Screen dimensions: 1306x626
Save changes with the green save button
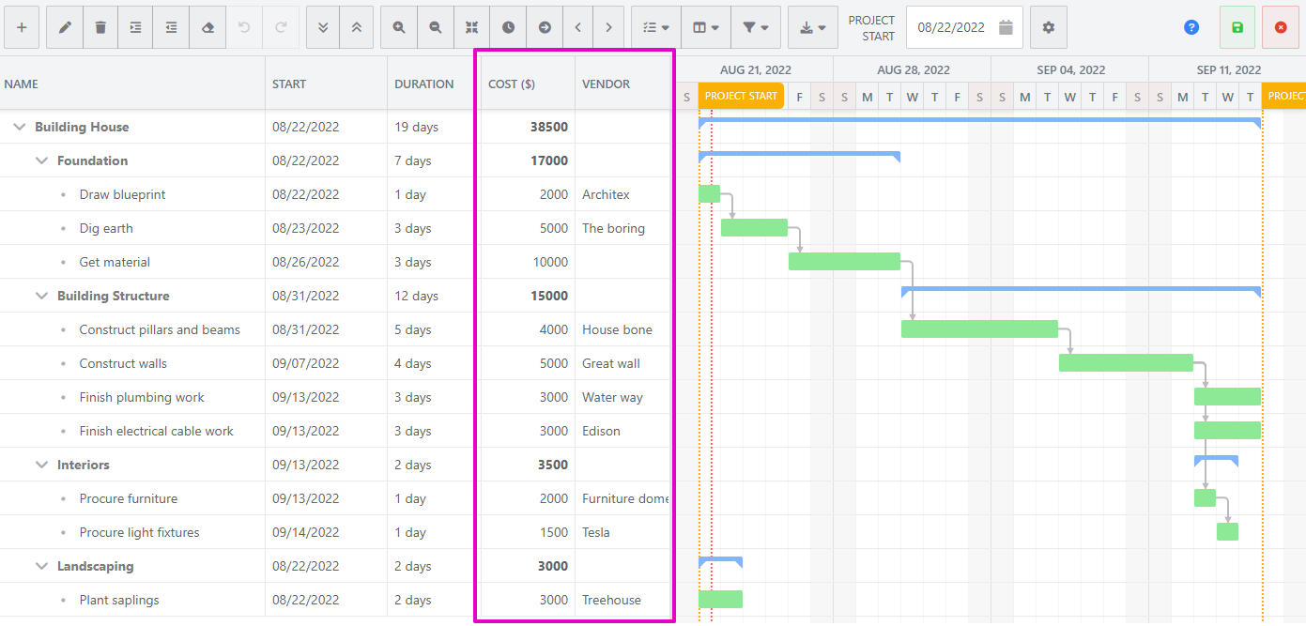[x=1237, y=26]
